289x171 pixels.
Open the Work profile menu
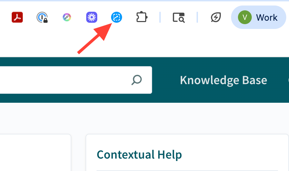tap(258, 17)
